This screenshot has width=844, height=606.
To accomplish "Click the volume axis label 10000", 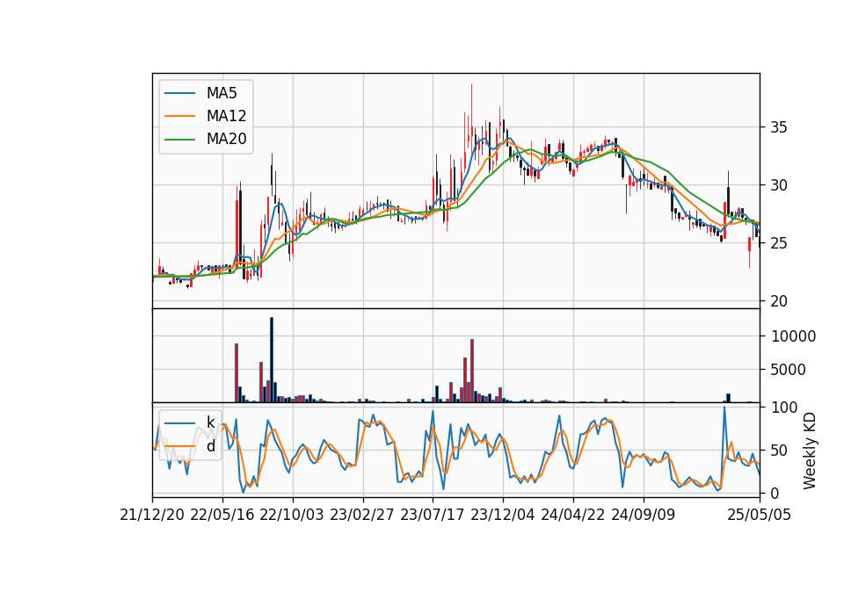I will tap(793, 336).
